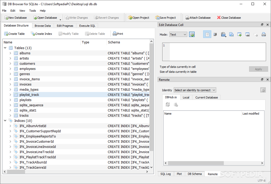
Task: Open the cell import file dropdown icon
Action: [x=223, y=35]
